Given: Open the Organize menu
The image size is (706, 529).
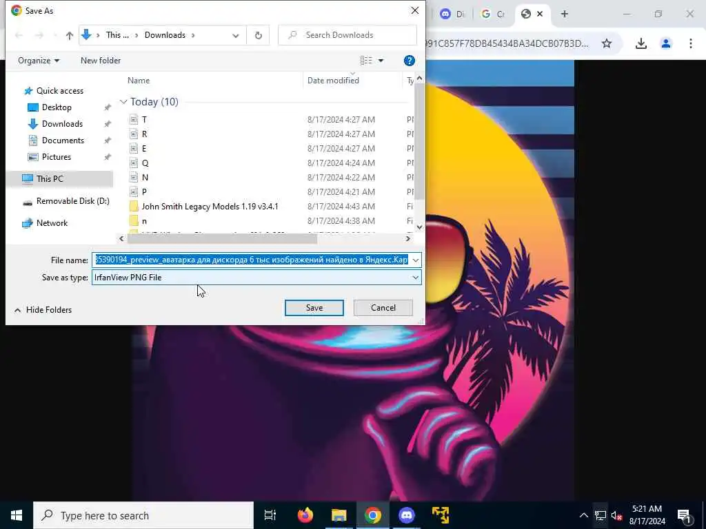Looking at the screenshot, I should 39,61.
